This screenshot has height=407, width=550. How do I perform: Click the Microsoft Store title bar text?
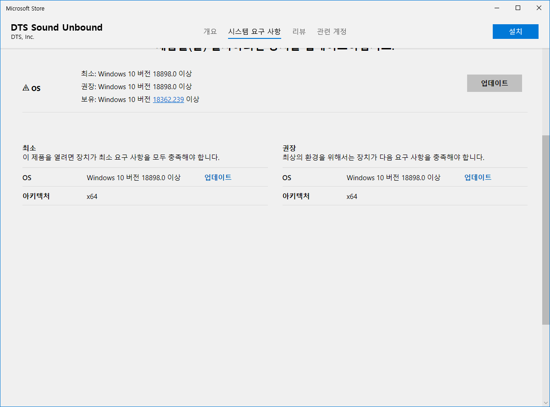point(25,8)
